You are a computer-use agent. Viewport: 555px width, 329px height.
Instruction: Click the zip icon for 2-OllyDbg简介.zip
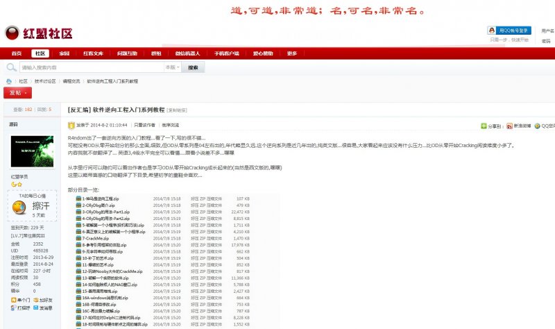click(x=78, y=205)
